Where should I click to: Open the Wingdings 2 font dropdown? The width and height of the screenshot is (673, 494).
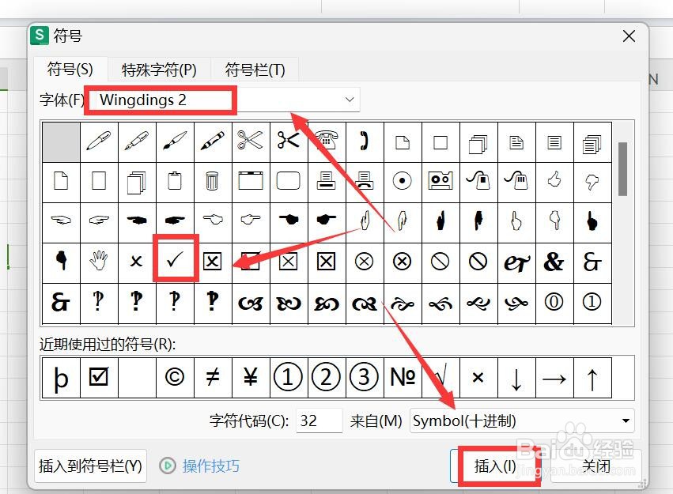(x=349, y=100)
